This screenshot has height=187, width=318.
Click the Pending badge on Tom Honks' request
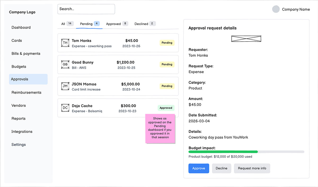[x=167, y=43]
